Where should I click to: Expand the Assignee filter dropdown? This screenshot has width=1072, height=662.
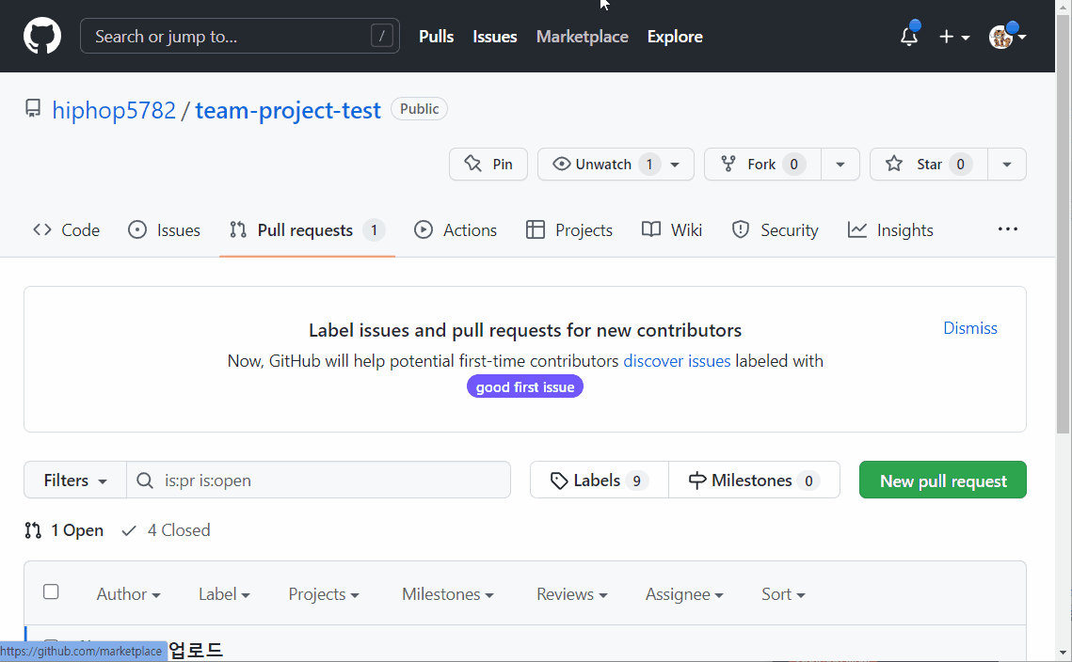click(x=684, y=594)
